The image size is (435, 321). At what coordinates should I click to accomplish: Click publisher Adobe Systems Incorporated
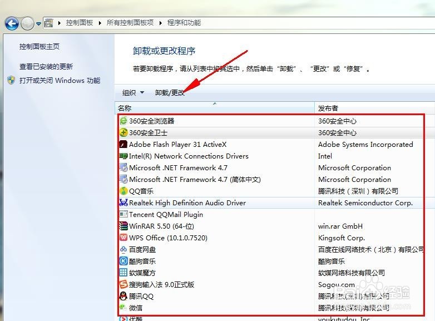[365, 144]
